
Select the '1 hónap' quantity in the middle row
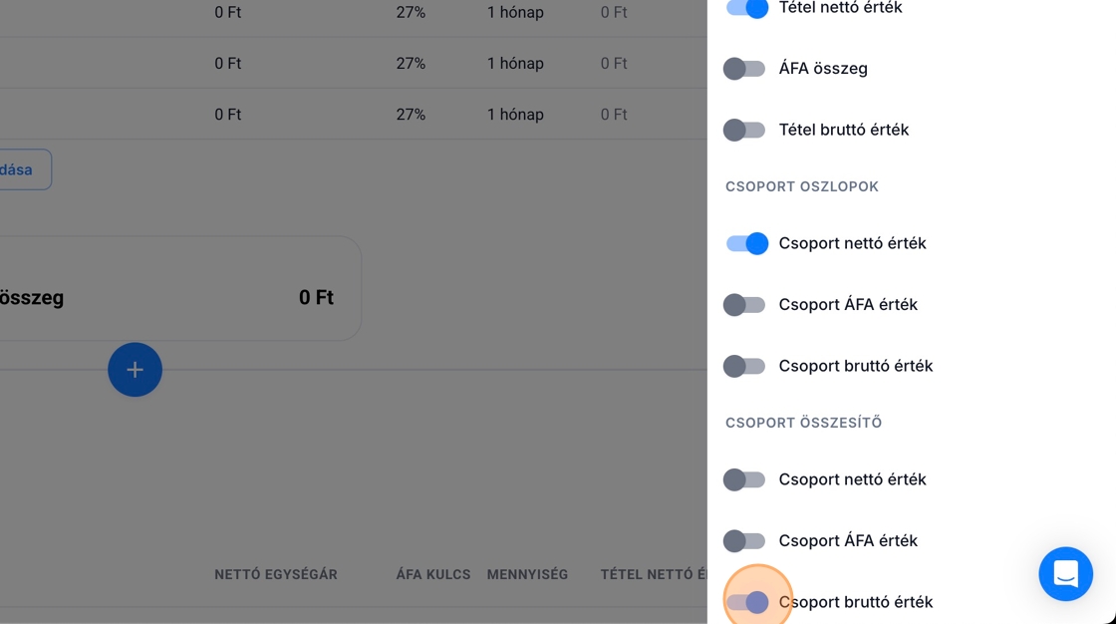click(x=515, y=64)
